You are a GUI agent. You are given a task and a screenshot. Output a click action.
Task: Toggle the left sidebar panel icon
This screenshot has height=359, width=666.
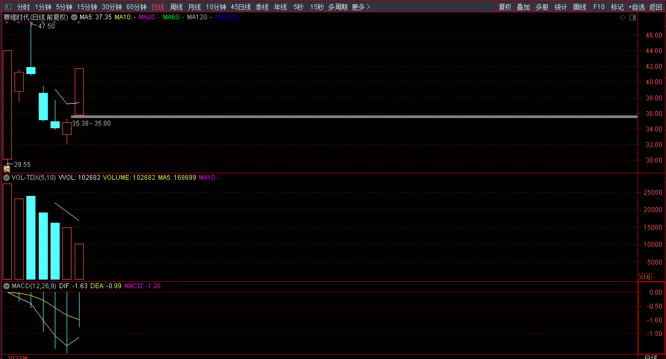8,7
